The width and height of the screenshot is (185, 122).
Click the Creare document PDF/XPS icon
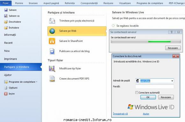[52, 79]
